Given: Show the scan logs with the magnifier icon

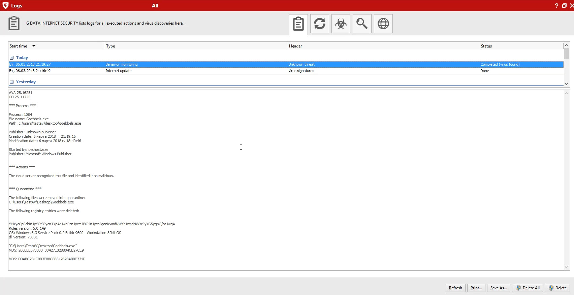Looking at the screenshot, I should tap(362, 24).
